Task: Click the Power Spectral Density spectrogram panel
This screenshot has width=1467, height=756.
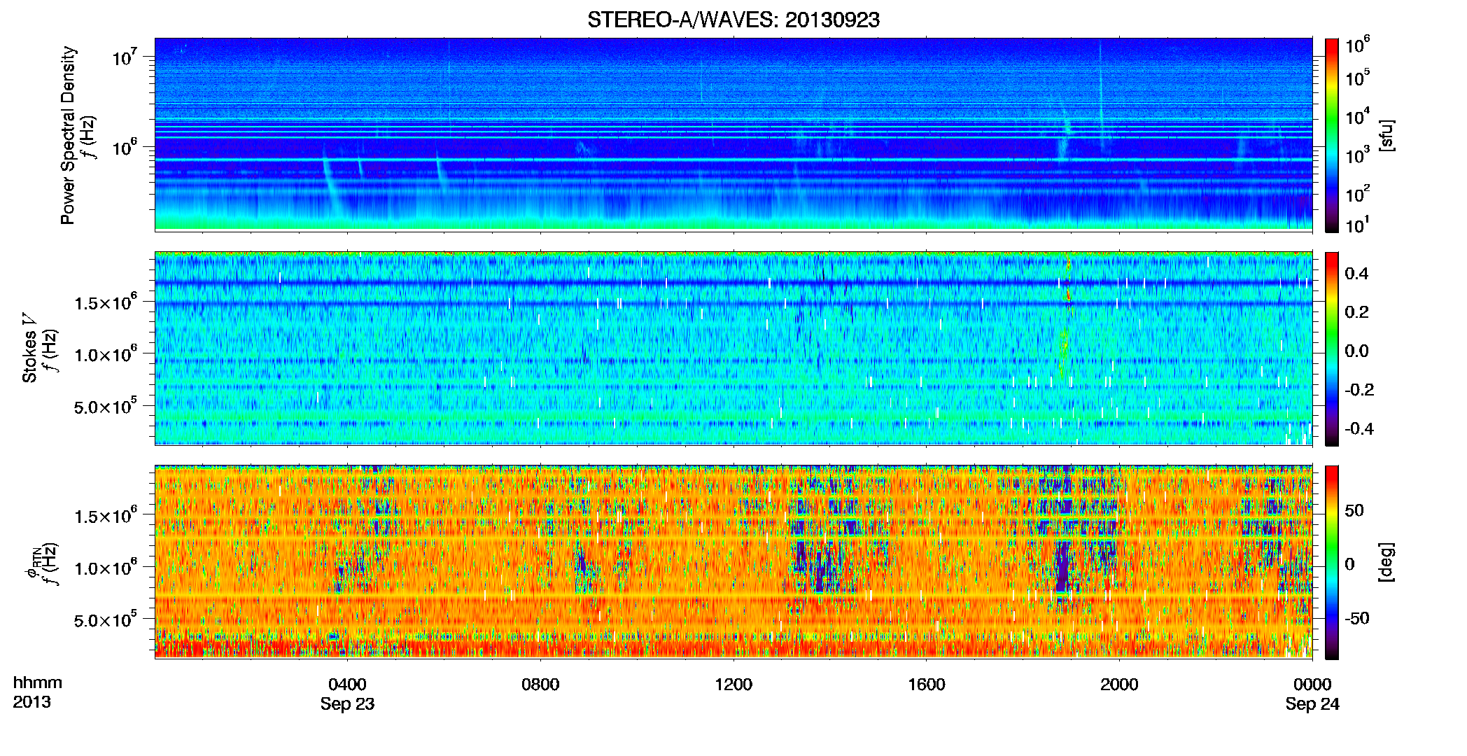Action: [x=733, y=134]
